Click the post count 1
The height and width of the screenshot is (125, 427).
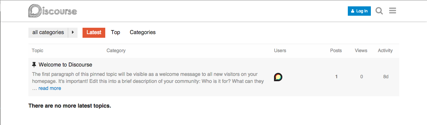pyautogui.click(x=336, y=77)
